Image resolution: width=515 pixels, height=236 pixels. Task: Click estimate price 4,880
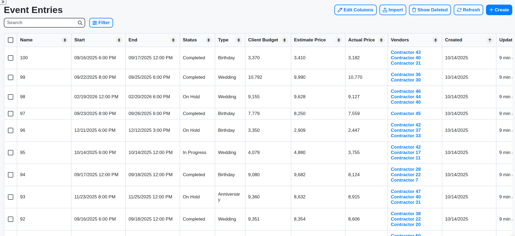click(x=299, y=153)
